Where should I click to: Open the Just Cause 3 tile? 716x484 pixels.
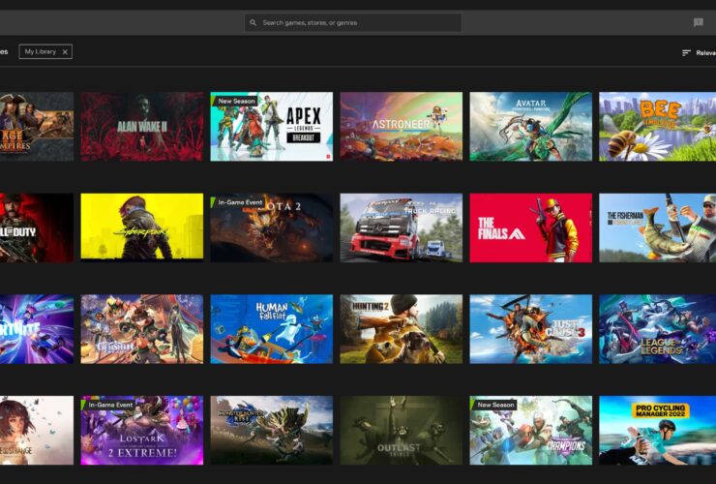530,329
